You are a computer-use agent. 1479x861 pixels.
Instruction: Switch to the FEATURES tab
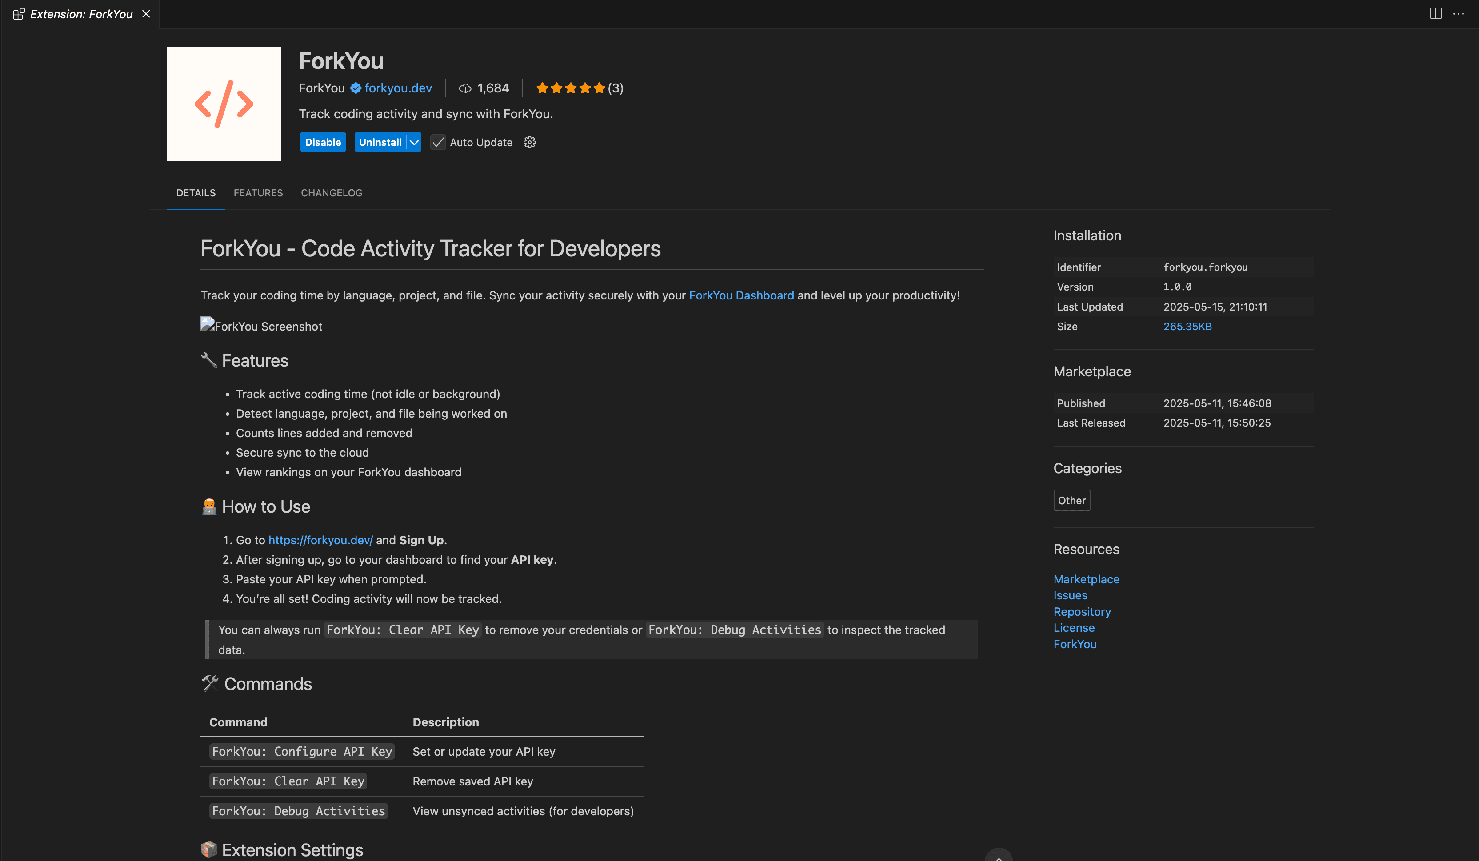tap(258, 192)
